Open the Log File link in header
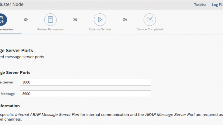Viewport: 223px width, 125px height. [217, 5]
